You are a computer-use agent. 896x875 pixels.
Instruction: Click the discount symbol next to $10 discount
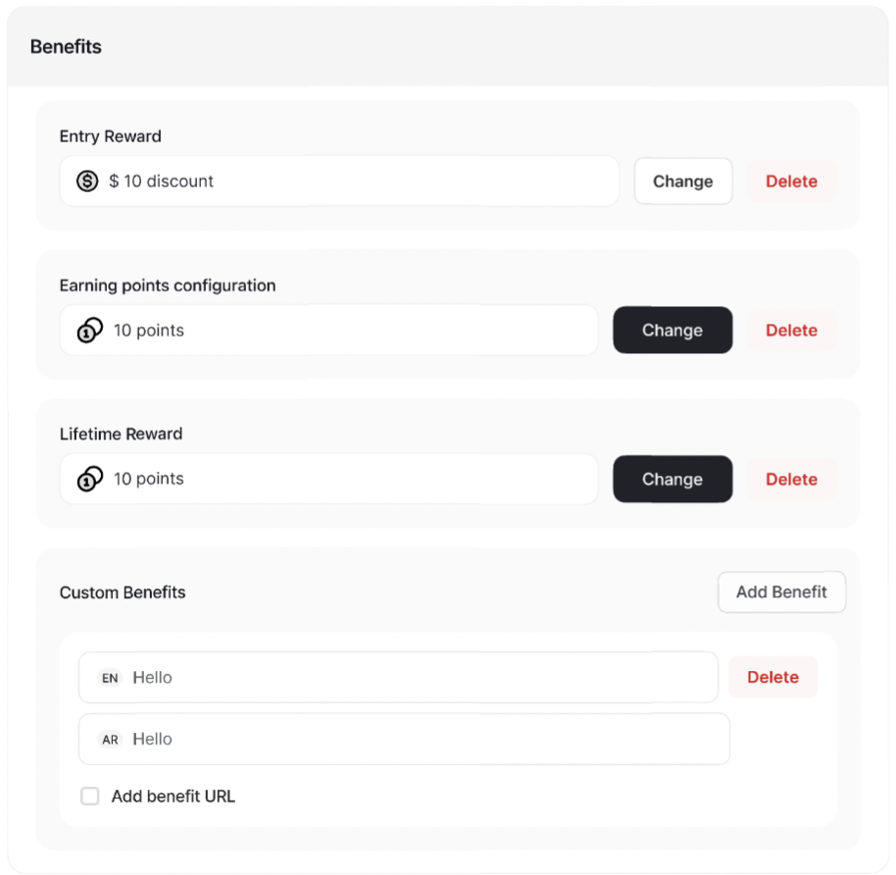(x=87, y=181)
